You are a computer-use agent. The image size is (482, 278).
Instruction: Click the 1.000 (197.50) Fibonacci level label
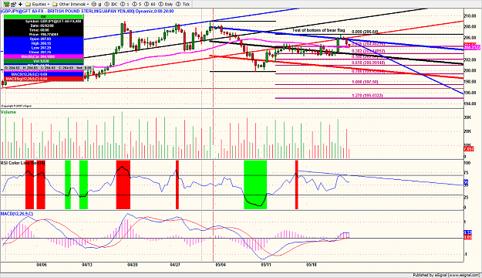coord(365,82)
